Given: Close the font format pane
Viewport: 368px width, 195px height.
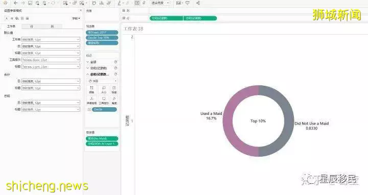Looking at the screenshot, I should (81, 11).
